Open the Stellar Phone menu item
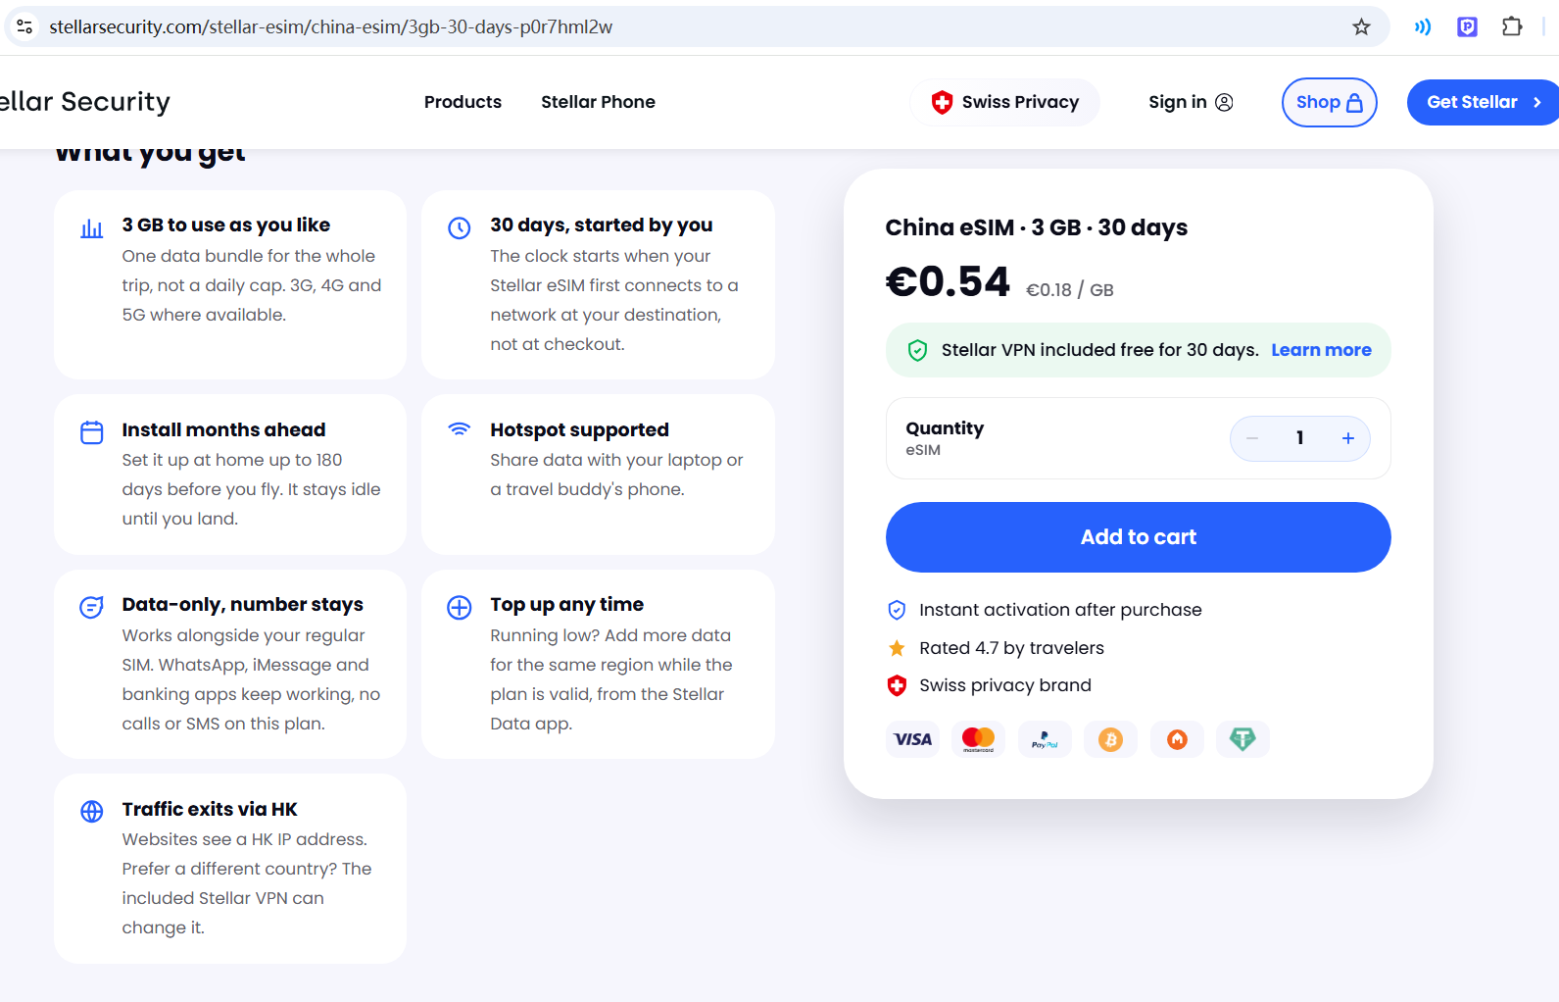1559x1002 pixels. 598,102
